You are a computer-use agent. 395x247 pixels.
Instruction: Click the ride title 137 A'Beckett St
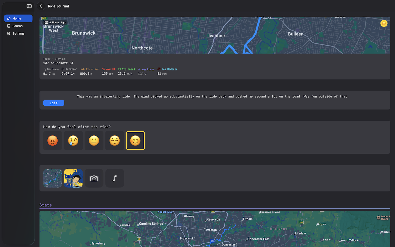pos(58,63)
